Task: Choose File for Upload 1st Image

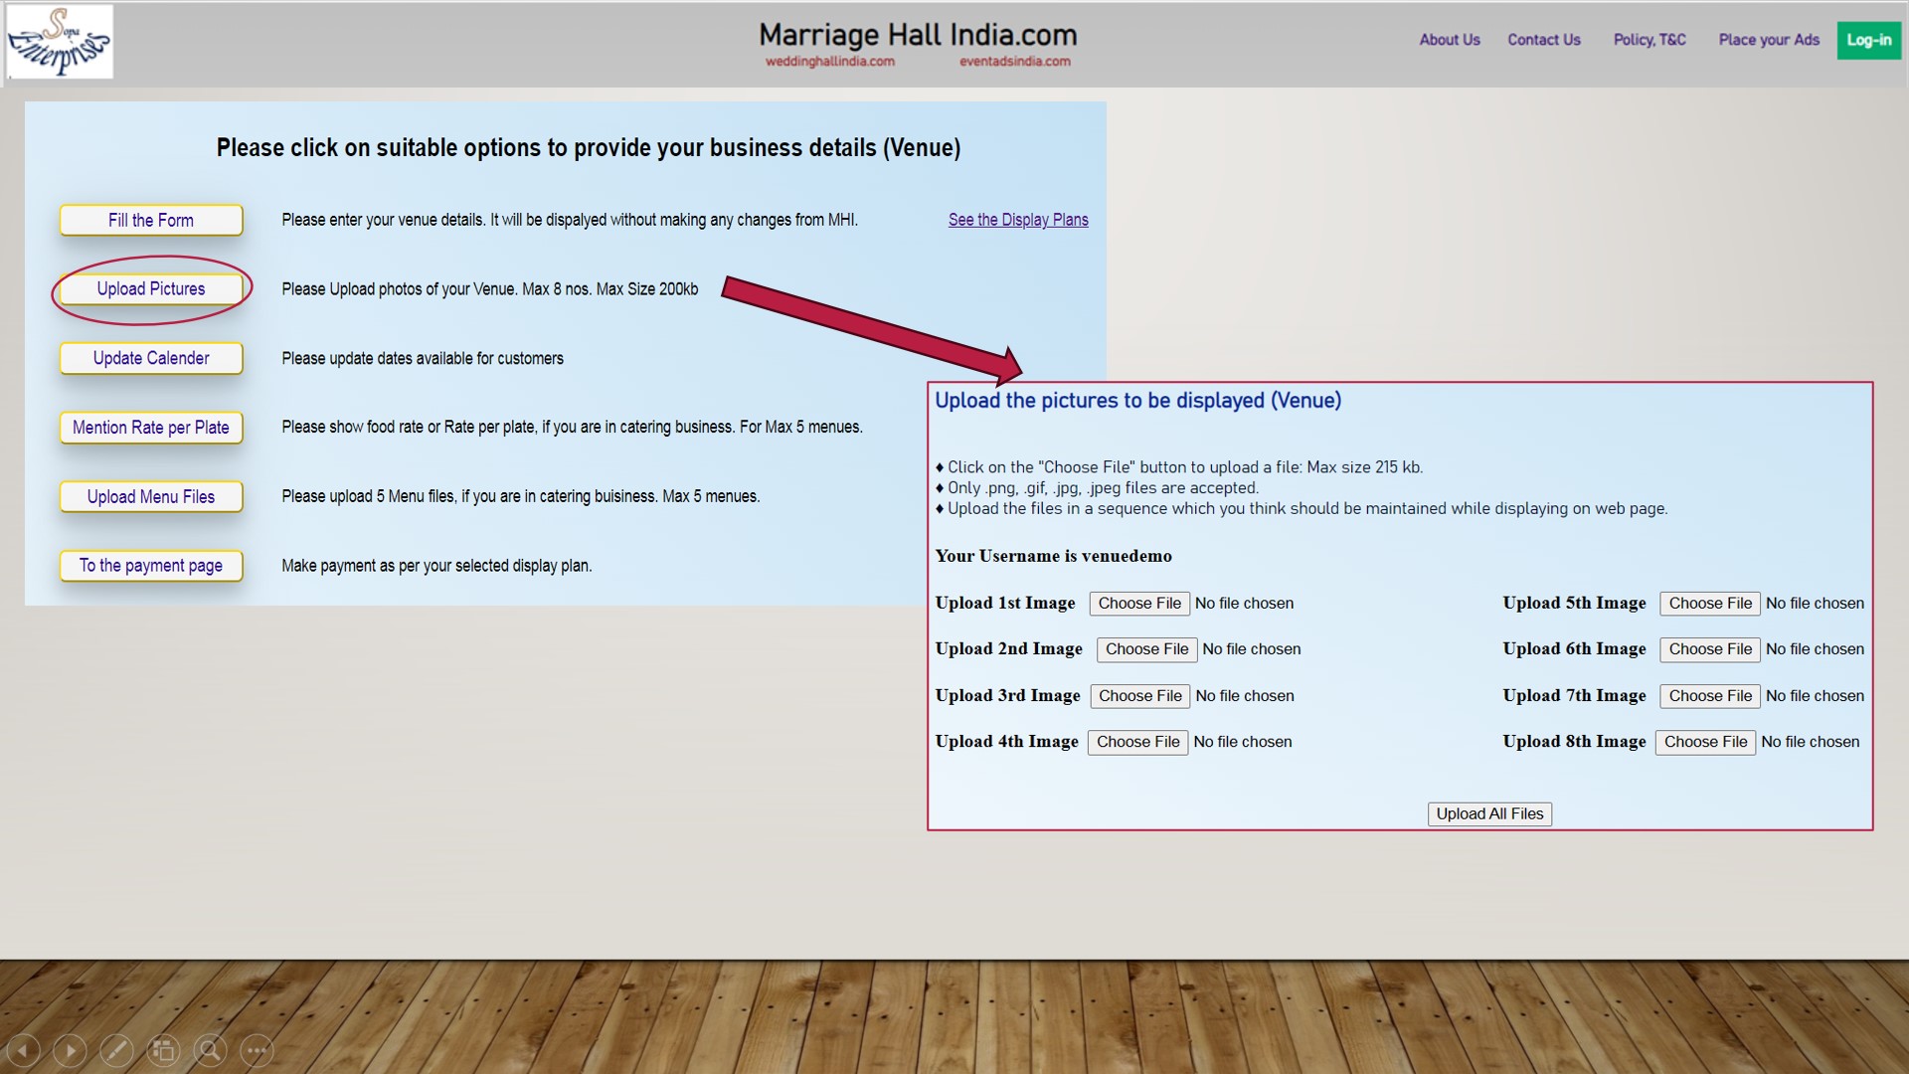Action: point(1139,604)
